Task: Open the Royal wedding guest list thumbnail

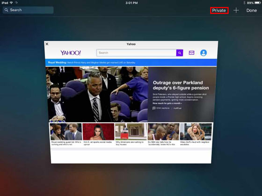Action: pos(66,134)
